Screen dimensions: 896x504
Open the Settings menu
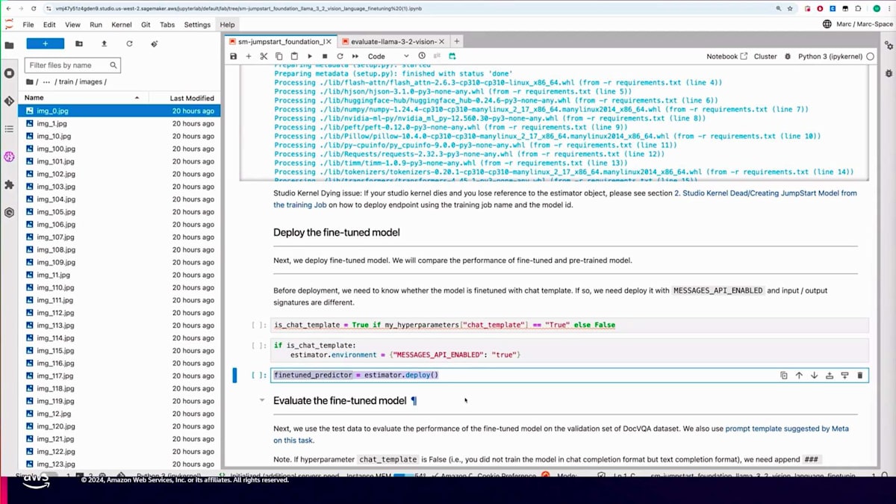click(197, 25)
